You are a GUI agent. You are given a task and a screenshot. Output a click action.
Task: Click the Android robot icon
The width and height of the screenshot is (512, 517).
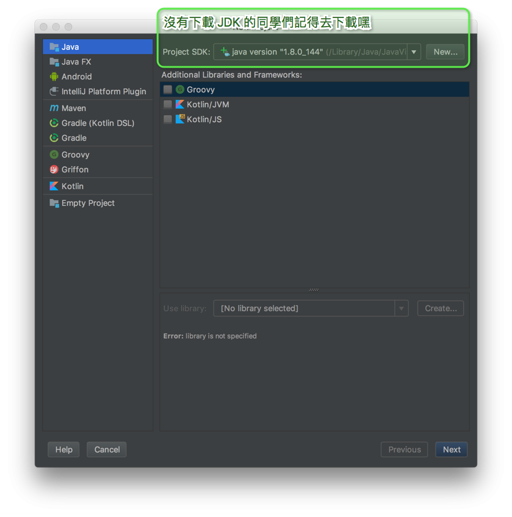click(x=54, y=76)
